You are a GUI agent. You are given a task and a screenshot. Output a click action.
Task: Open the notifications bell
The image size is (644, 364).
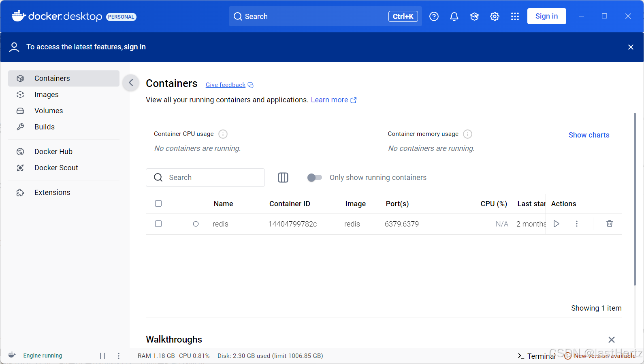[454, 16]
